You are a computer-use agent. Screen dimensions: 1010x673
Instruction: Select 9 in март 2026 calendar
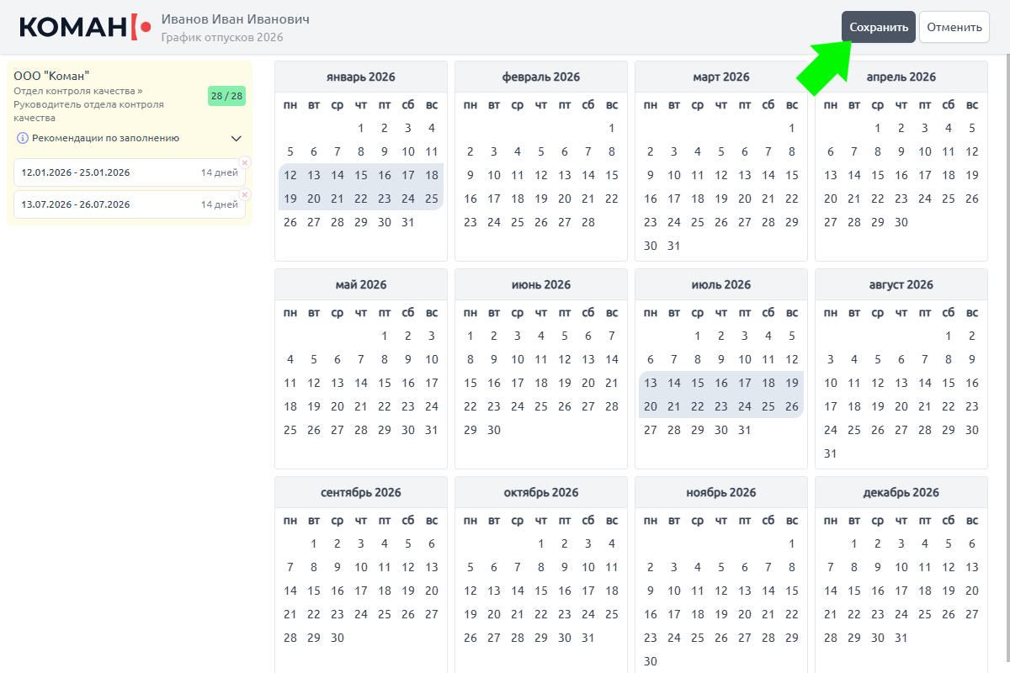pyautogui.click(x=651, y=175)
